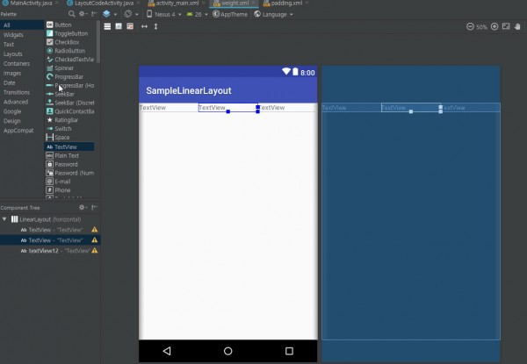Select the Containers palette category

pos(22,64)
